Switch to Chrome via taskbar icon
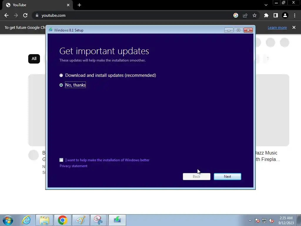Viewport: 301px width, 226px height. pos(62,220)
